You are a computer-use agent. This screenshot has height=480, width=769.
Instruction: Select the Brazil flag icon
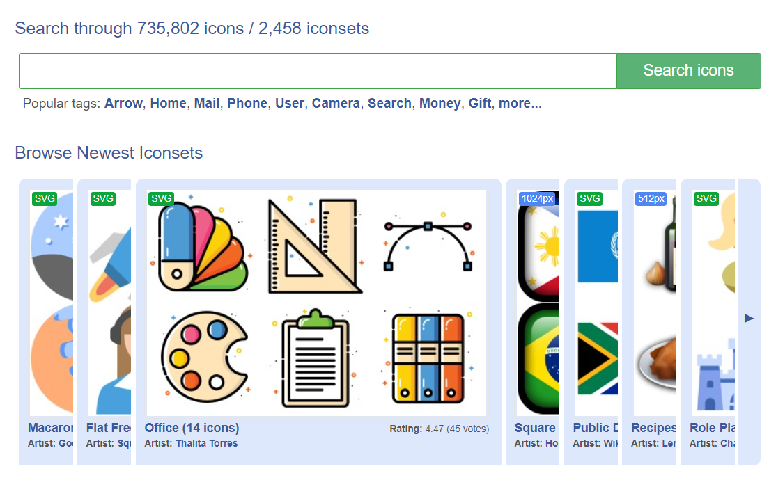539,357
